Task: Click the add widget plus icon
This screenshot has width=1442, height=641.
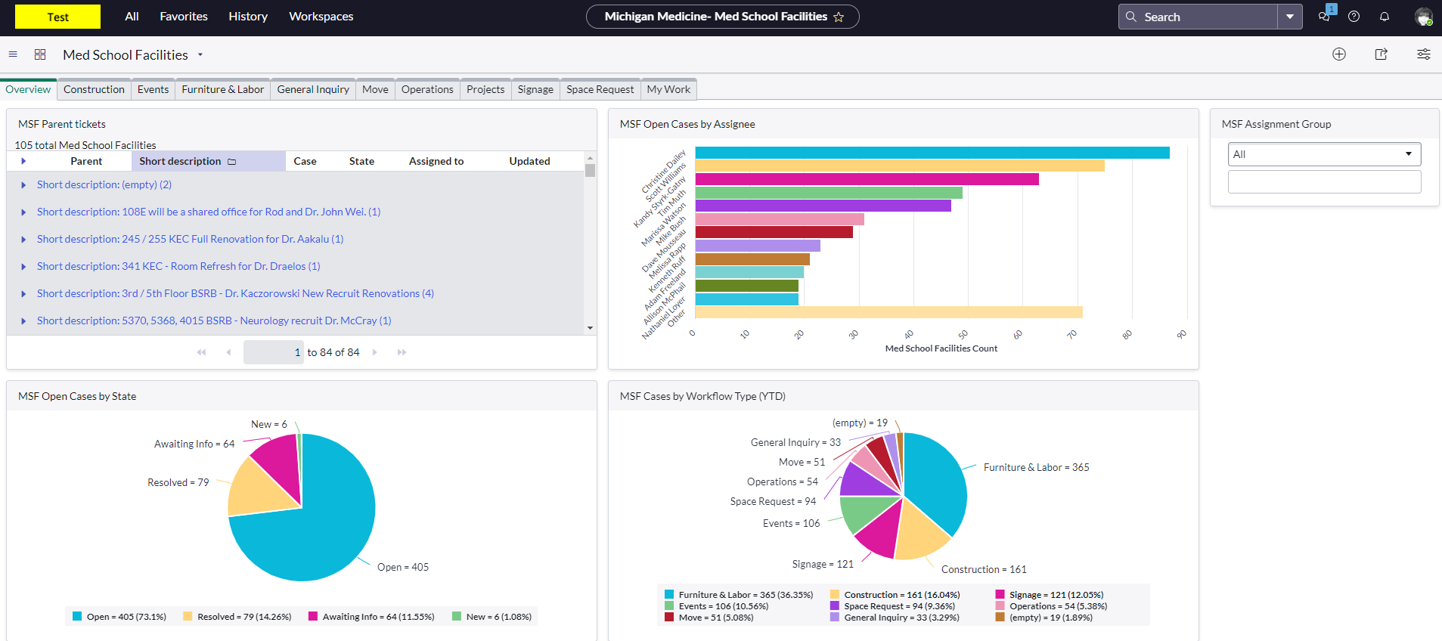Action: click(x=1339, y=54)
